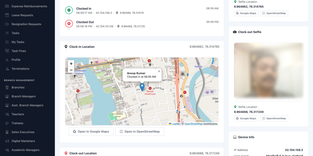Open the Leaflet attribution link

tap(174, 124)
